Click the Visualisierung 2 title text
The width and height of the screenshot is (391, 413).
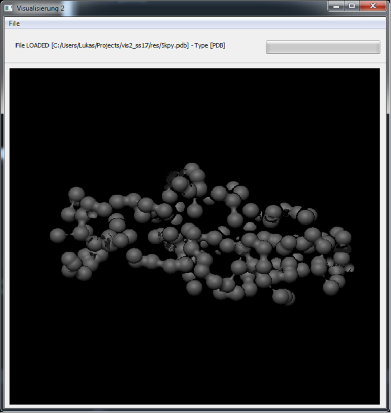click(40, 8)
